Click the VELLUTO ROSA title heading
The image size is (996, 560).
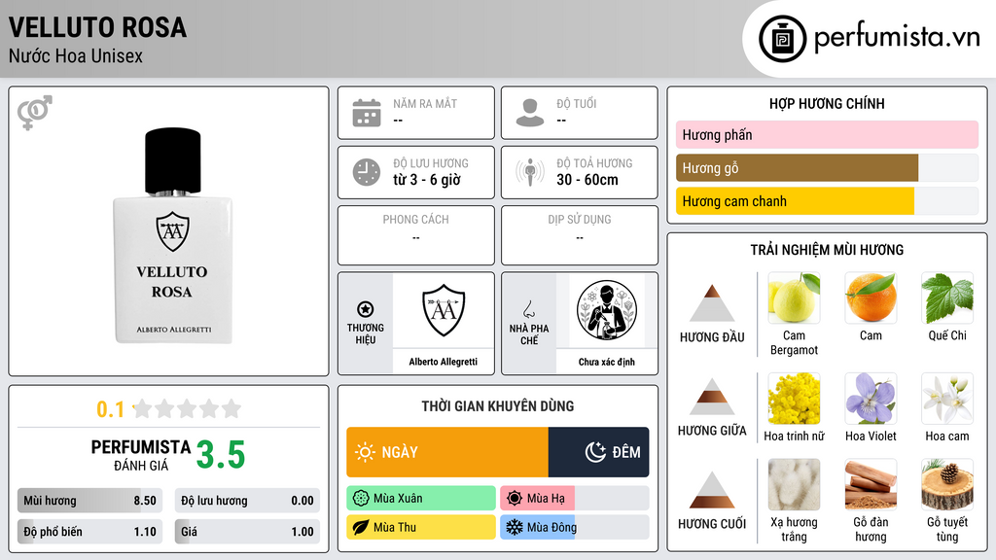98,27
